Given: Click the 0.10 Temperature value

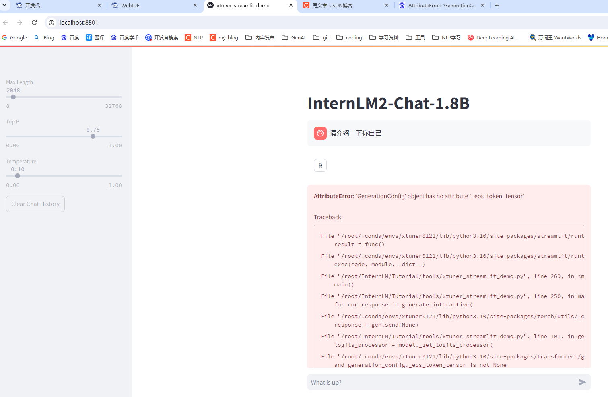Looking at the screenshot, I should (18, 169).
